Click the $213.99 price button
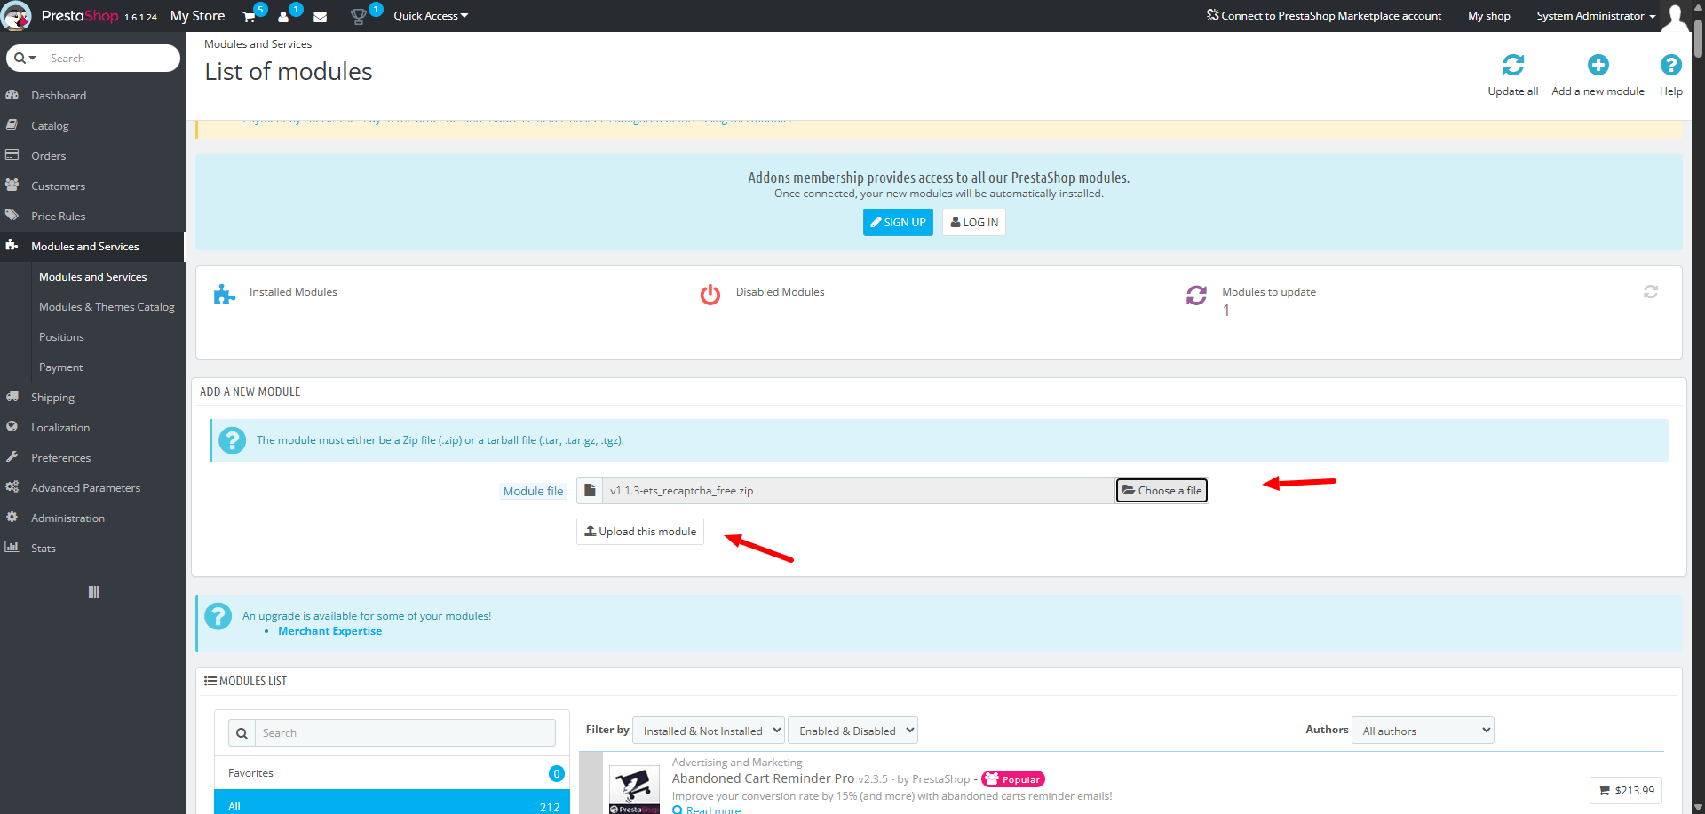 click(1626, 790)
